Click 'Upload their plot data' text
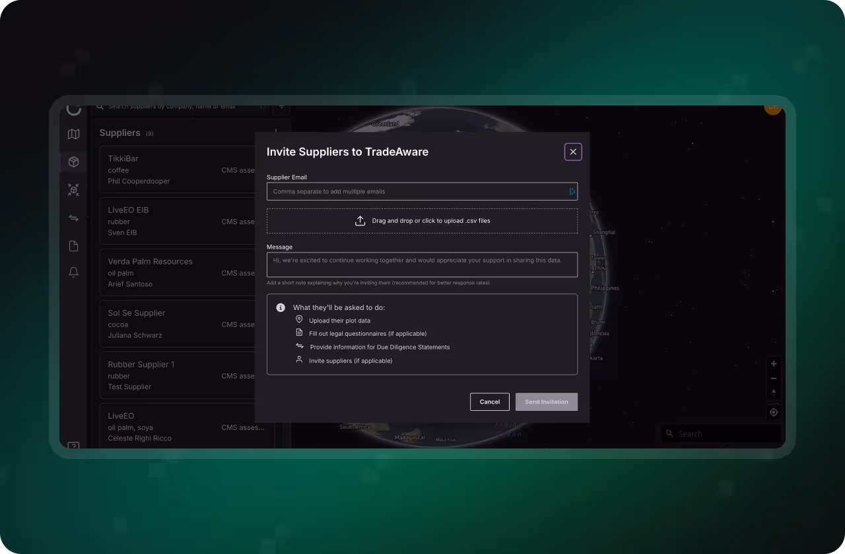Screen dimensions: 845x554 point(339,321)
